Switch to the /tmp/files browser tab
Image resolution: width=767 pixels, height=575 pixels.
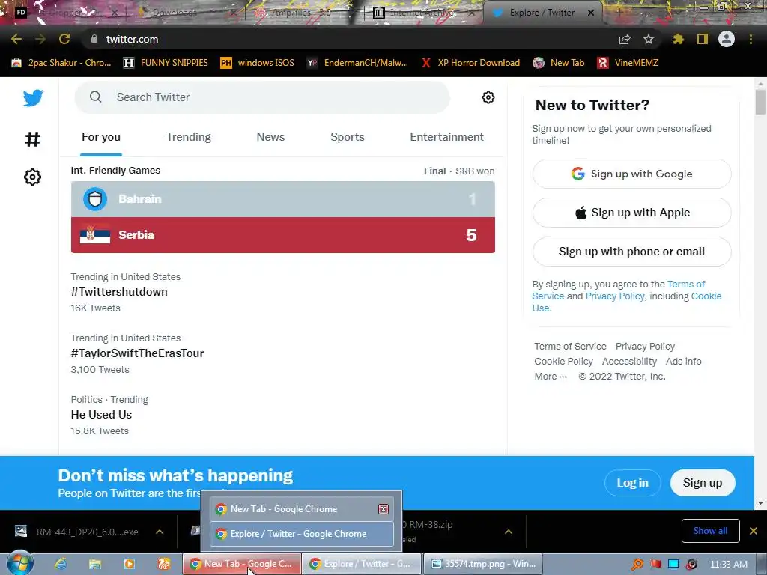[303, 13]
